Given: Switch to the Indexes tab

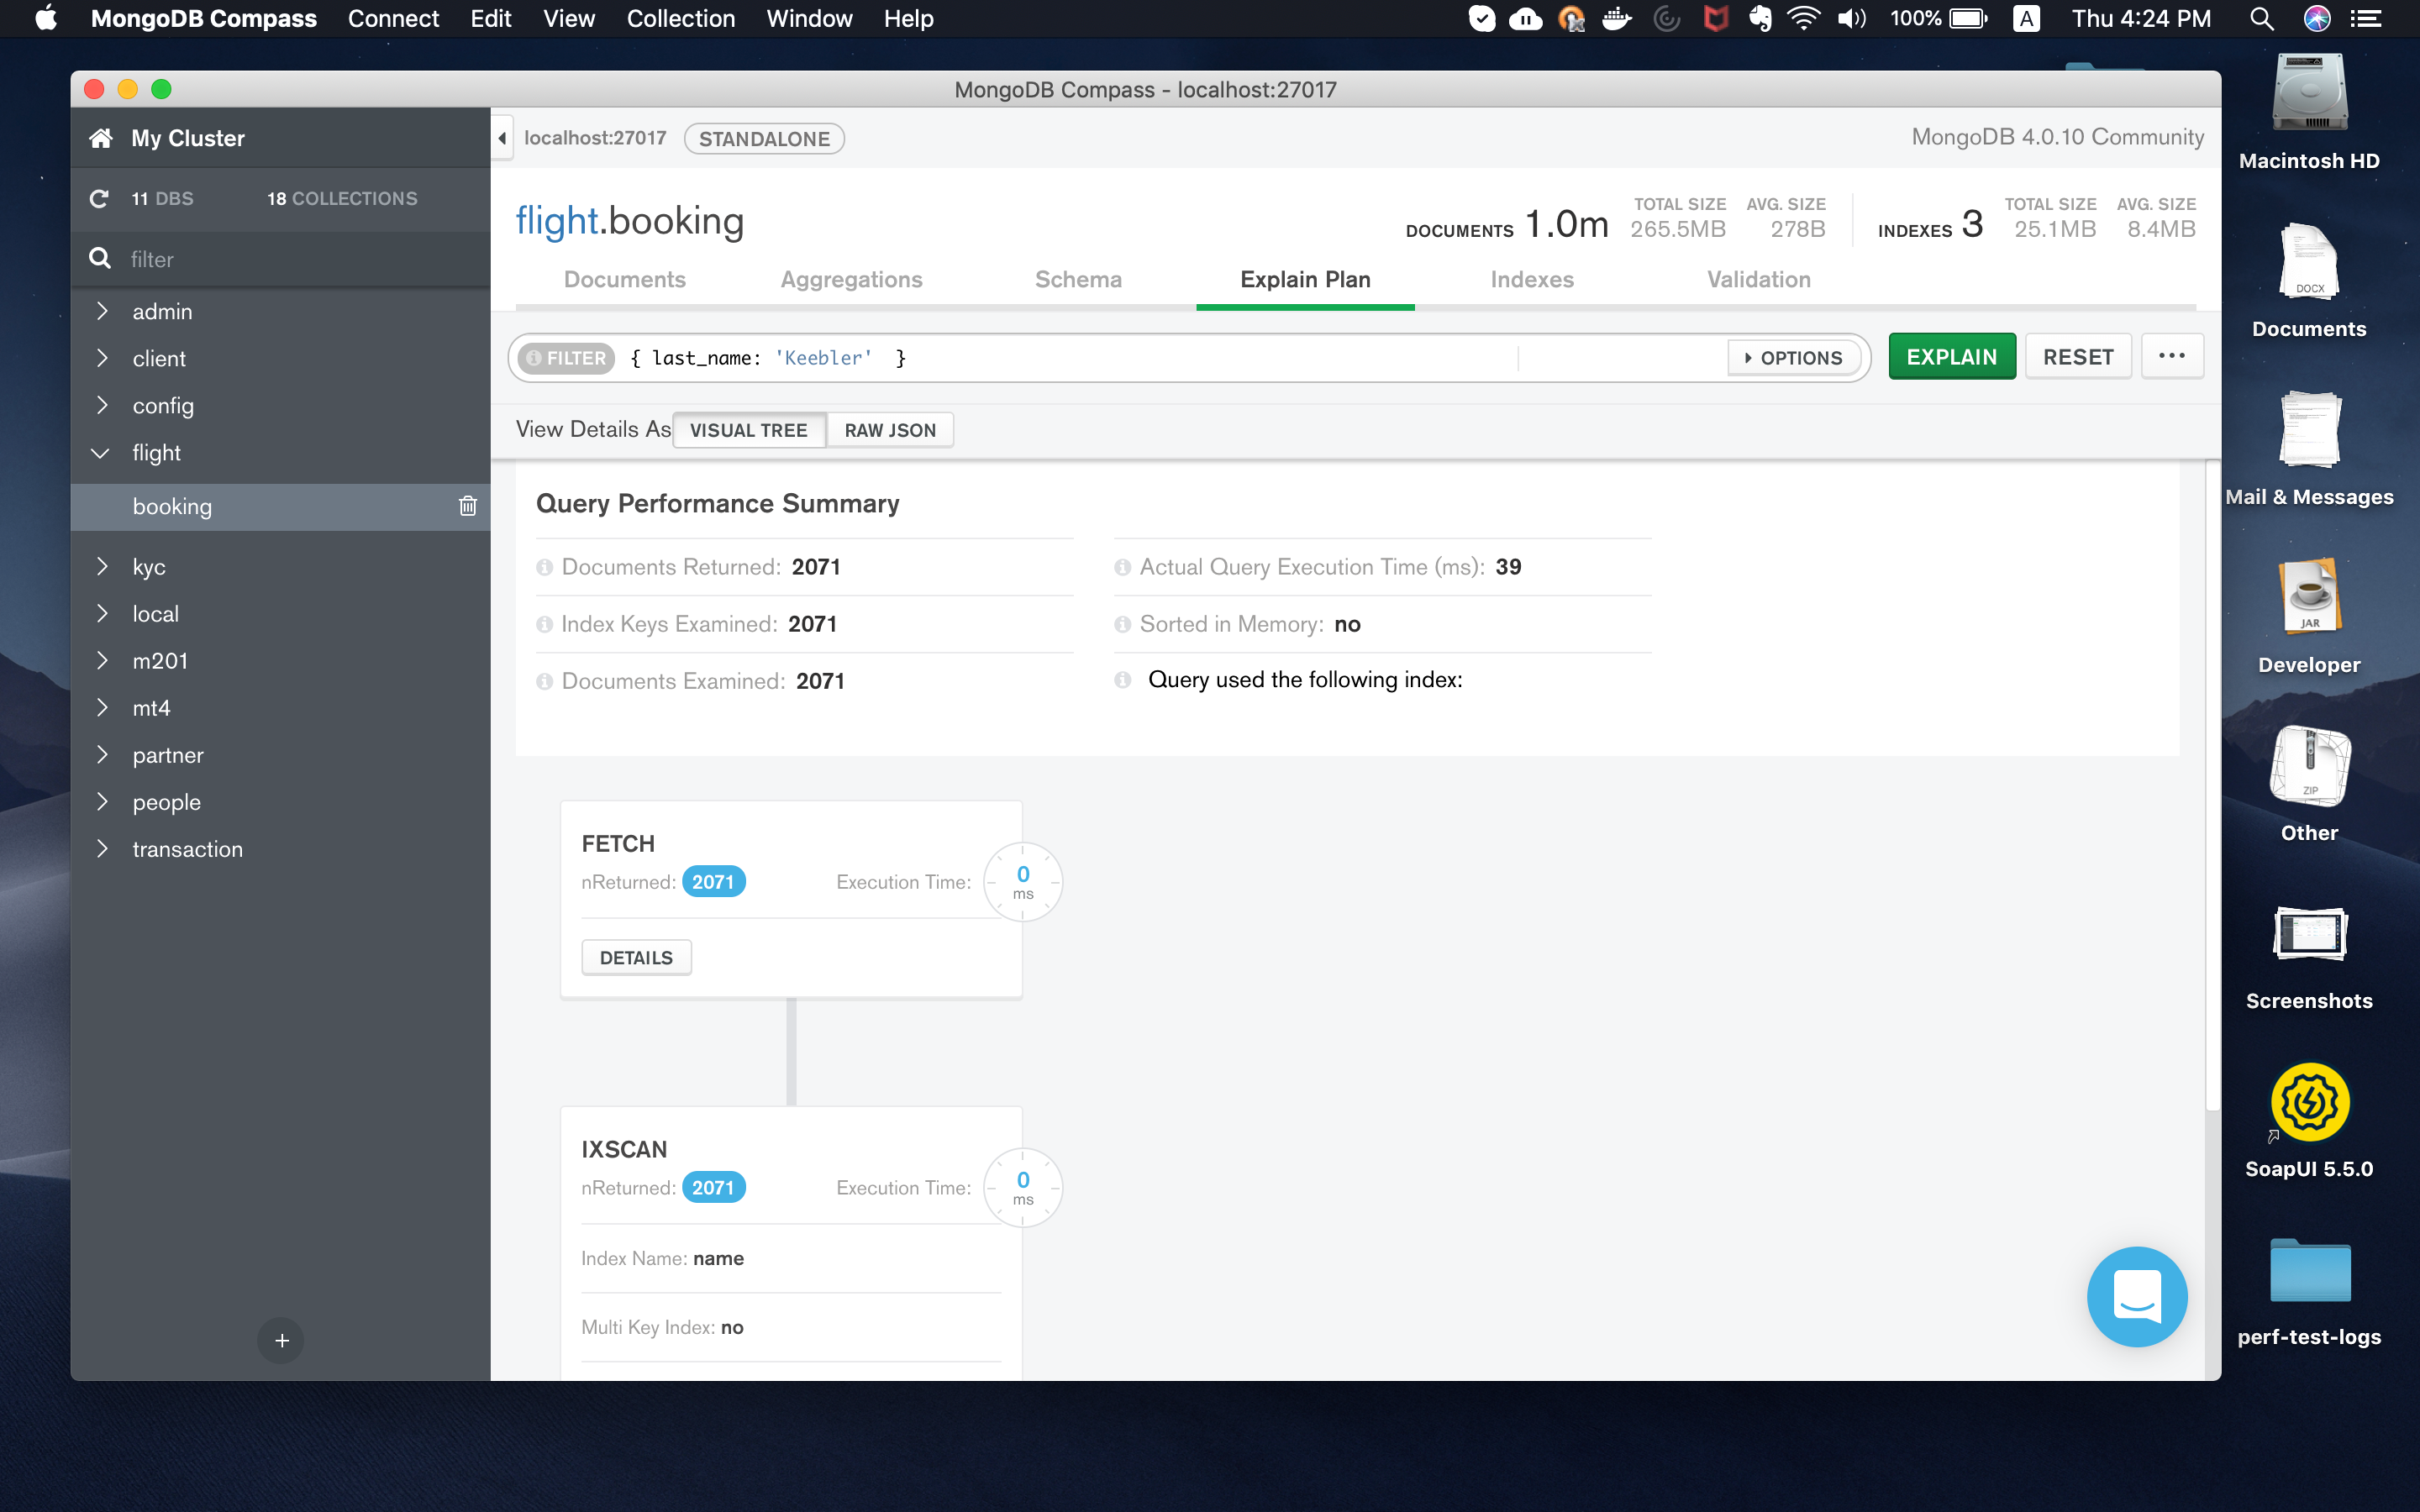Looking at the screenshot, I should (x=1531, y=280).
